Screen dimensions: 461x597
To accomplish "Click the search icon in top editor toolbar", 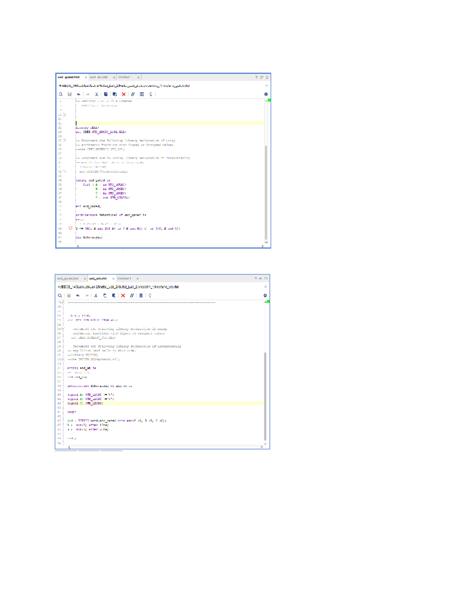I will click(61, 94).
